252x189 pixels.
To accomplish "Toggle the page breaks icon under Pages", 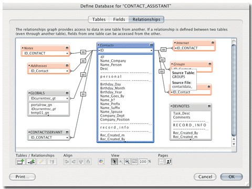I will click(161, 162).
